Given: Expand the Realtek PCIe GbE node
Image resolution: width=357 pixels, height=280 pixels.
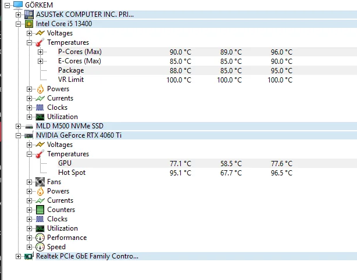Looking at the screenshot, I should [18, 256].
